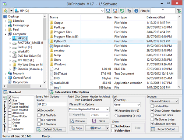Select the Repositories folder icon
The width and height of the screenshot is (184, 140).
(x=52, y=46)
